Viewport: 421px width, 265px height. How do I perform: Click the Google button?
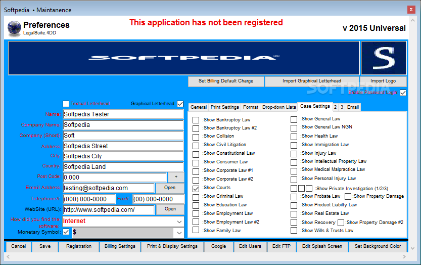(x=218, y=246)
